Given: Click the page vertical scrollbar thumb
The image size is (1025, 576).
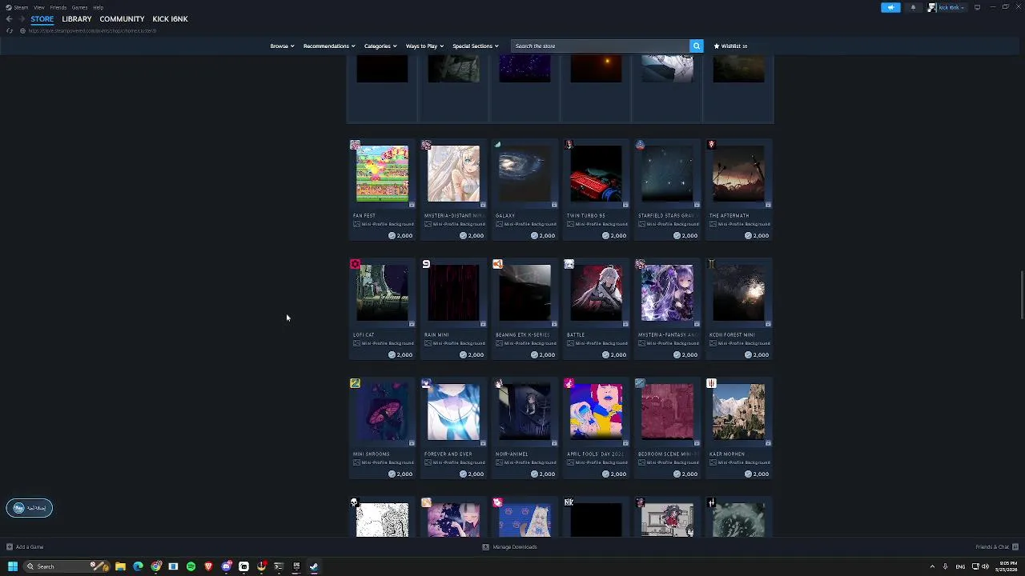Looking at the screenshot, I should click(1021, 294).
